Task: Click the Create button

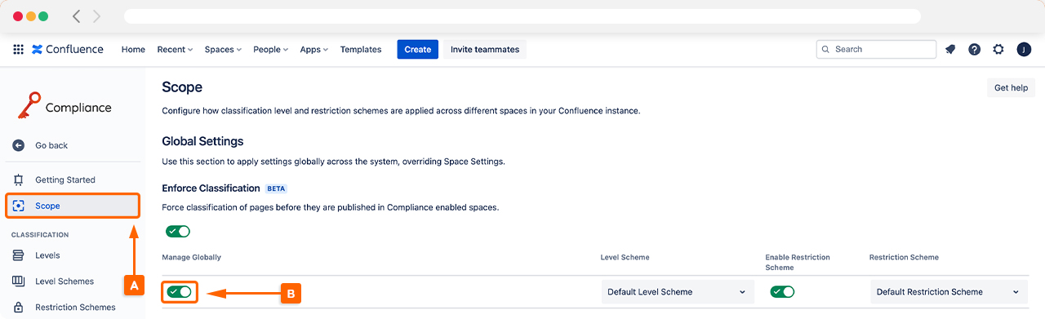Action: point(417,49)
